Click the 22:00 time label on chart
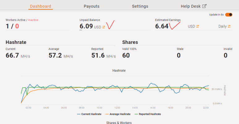 (206, 108)
